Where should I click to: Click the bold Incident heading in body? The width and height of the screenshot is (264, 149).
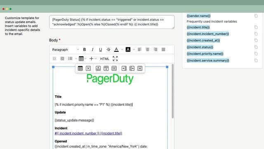pyautogui.click(x=61, y=128)
